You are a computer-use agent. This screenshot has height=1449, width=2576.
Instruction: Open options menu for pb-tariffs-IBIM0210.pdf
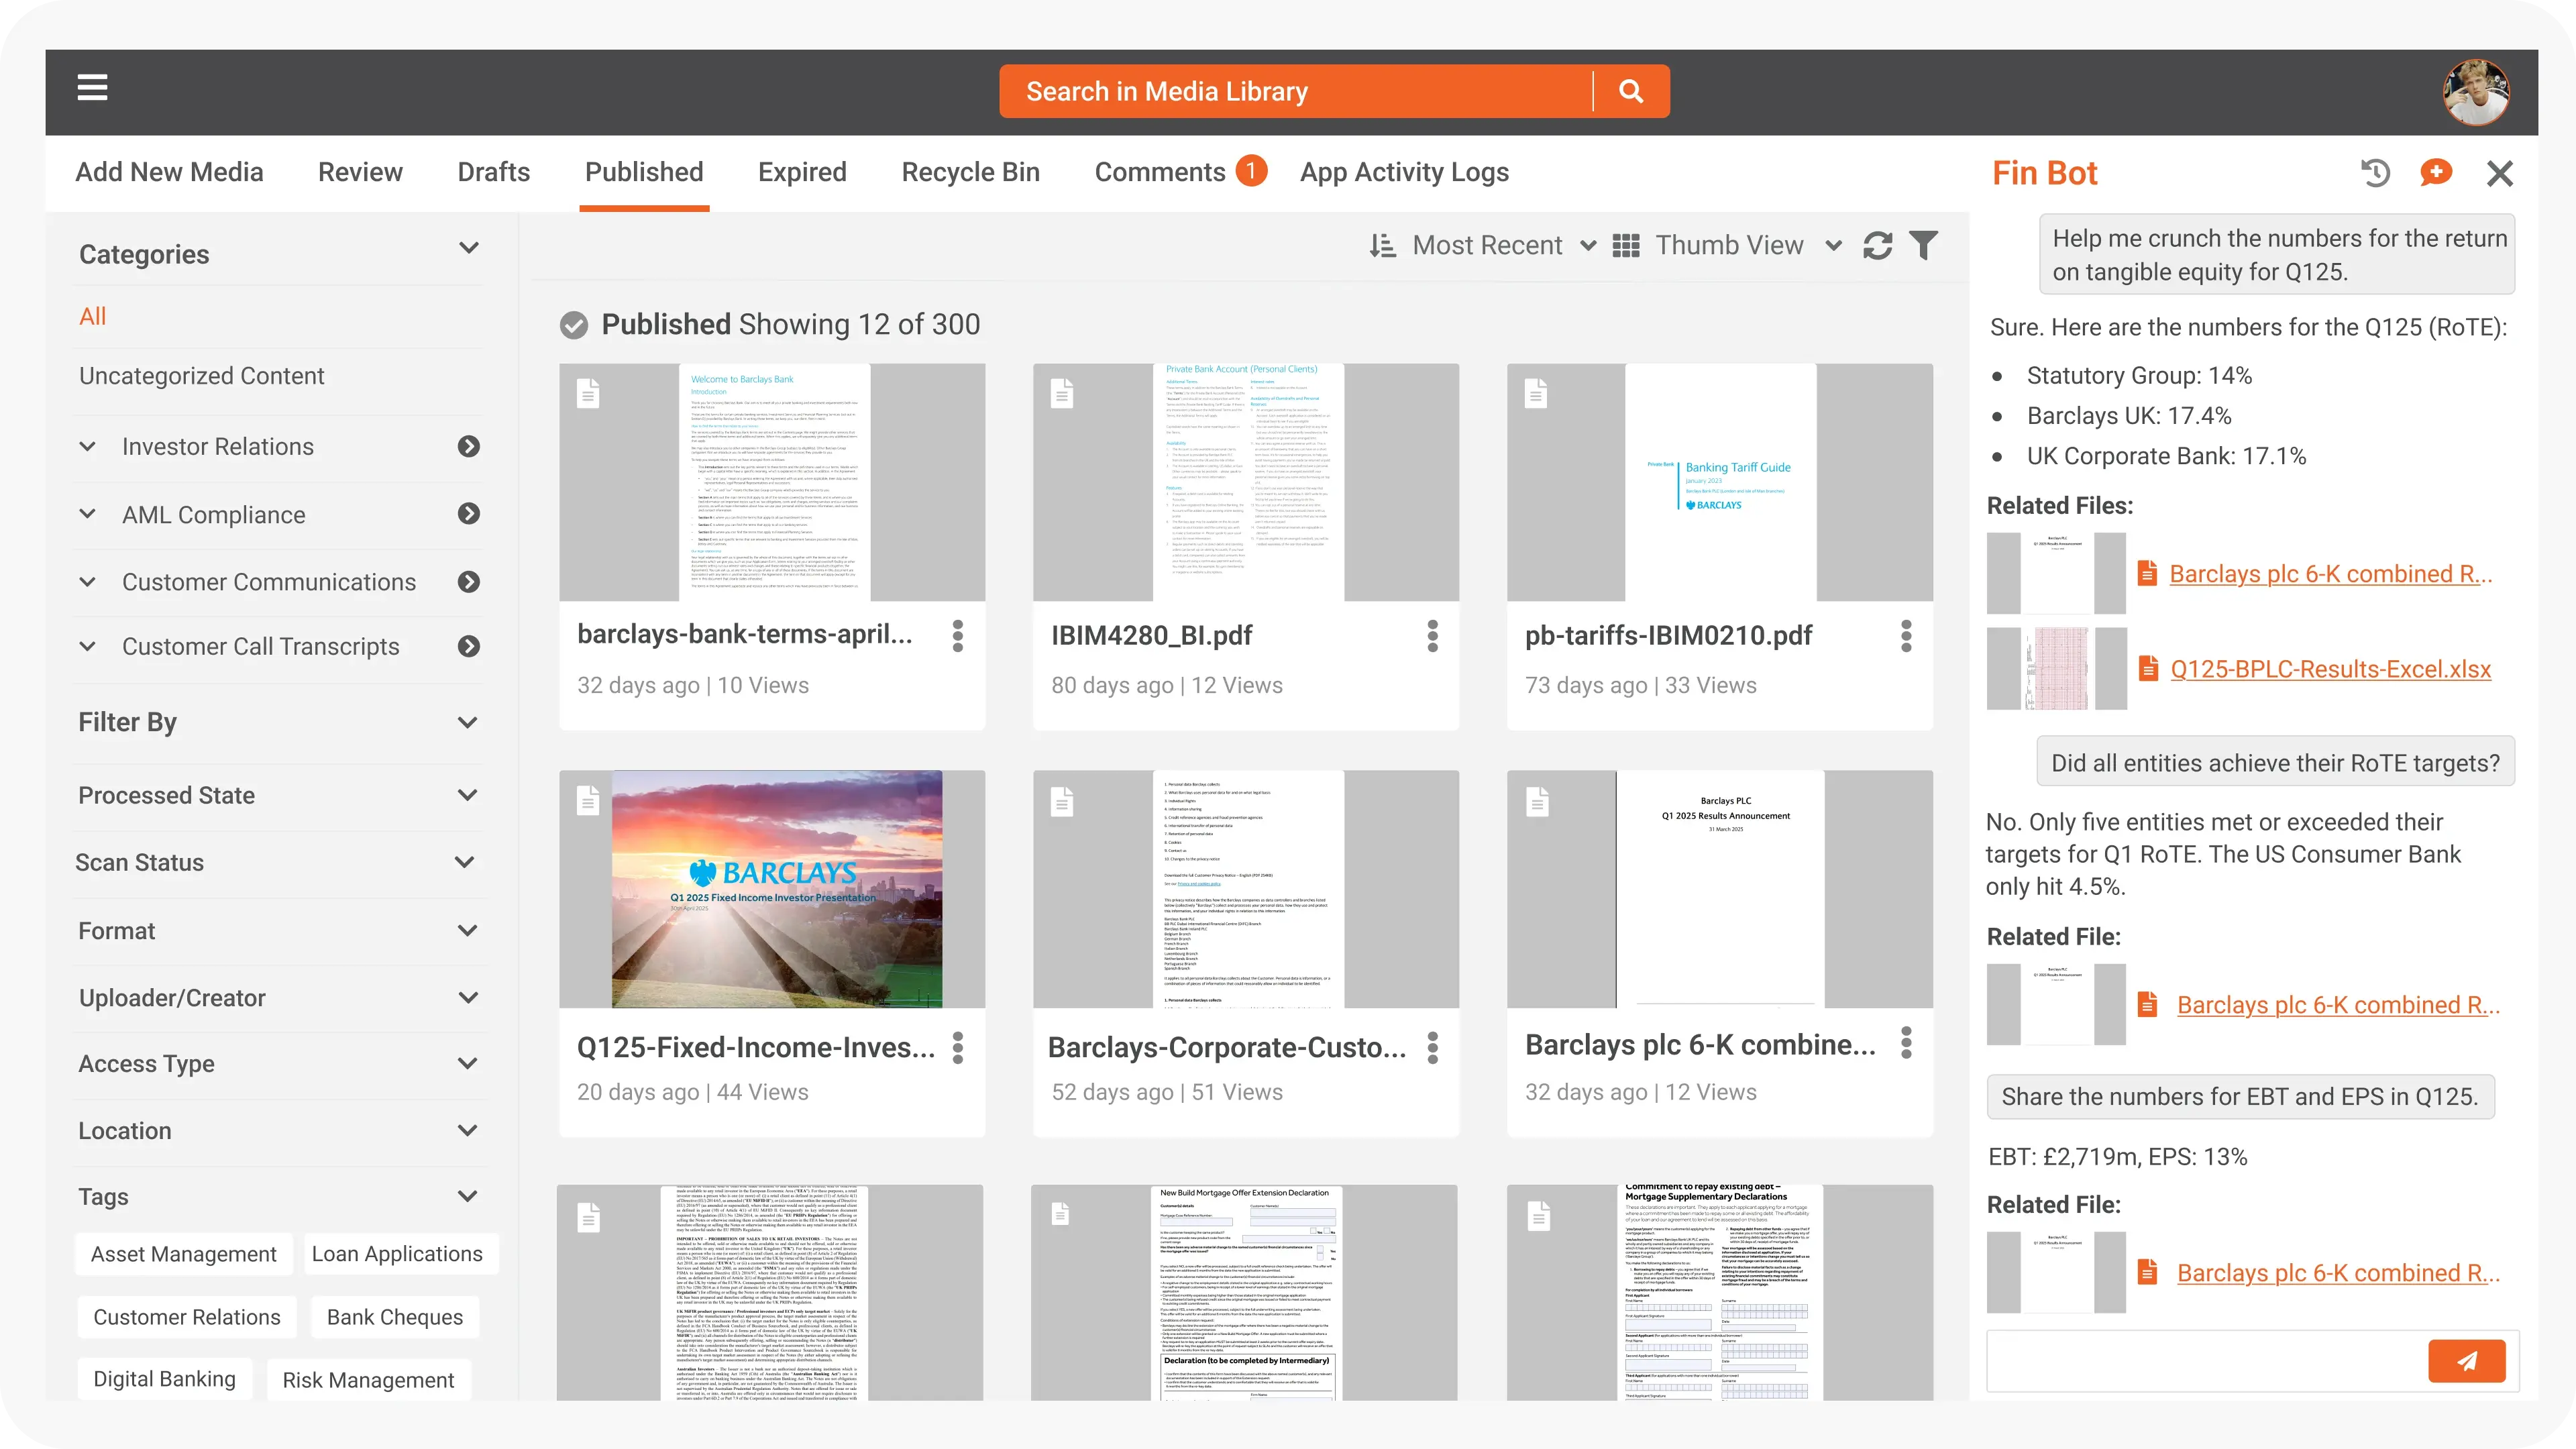(x=1906, y=636)
